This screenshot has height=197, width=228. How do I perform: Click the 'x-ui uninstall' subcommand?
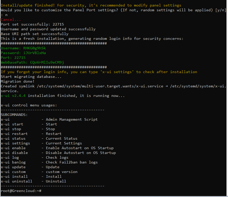pyautogui.click(x=17, y=181)
